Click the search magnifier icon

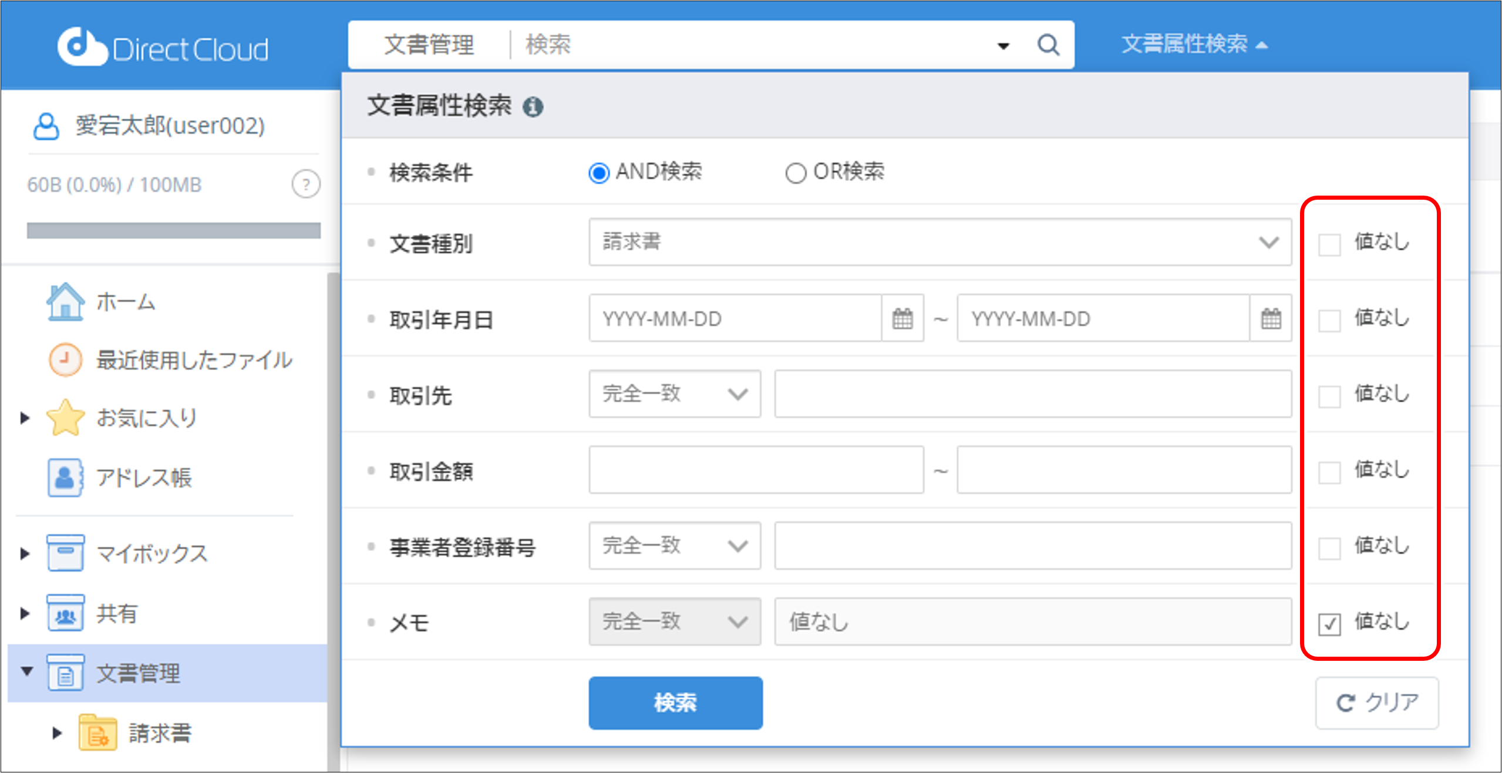click(1049, 45)
